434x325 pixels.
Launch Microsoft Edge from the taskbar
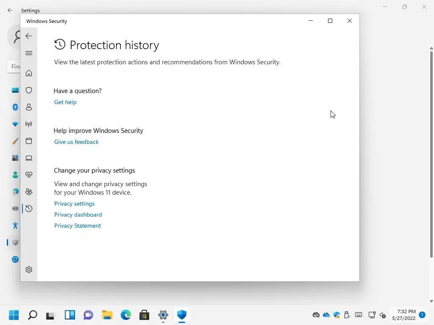point(126,315)
